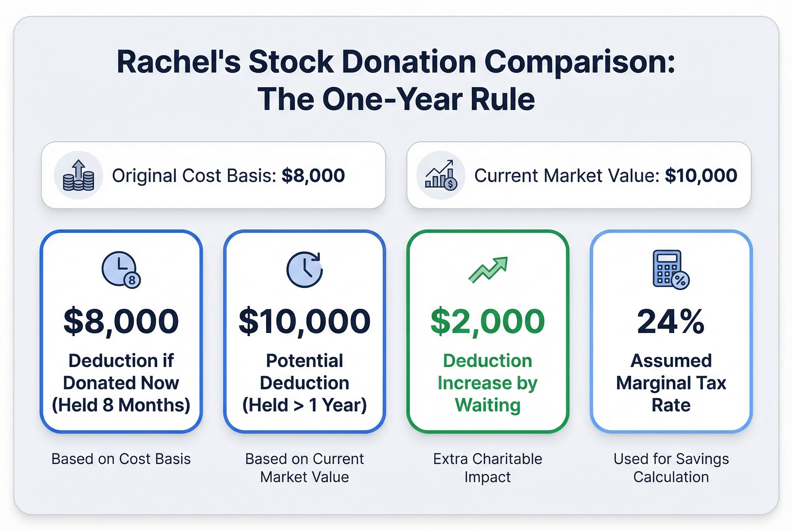
Task: Click the bar chart dollar icon
Action: click(441, 175)
